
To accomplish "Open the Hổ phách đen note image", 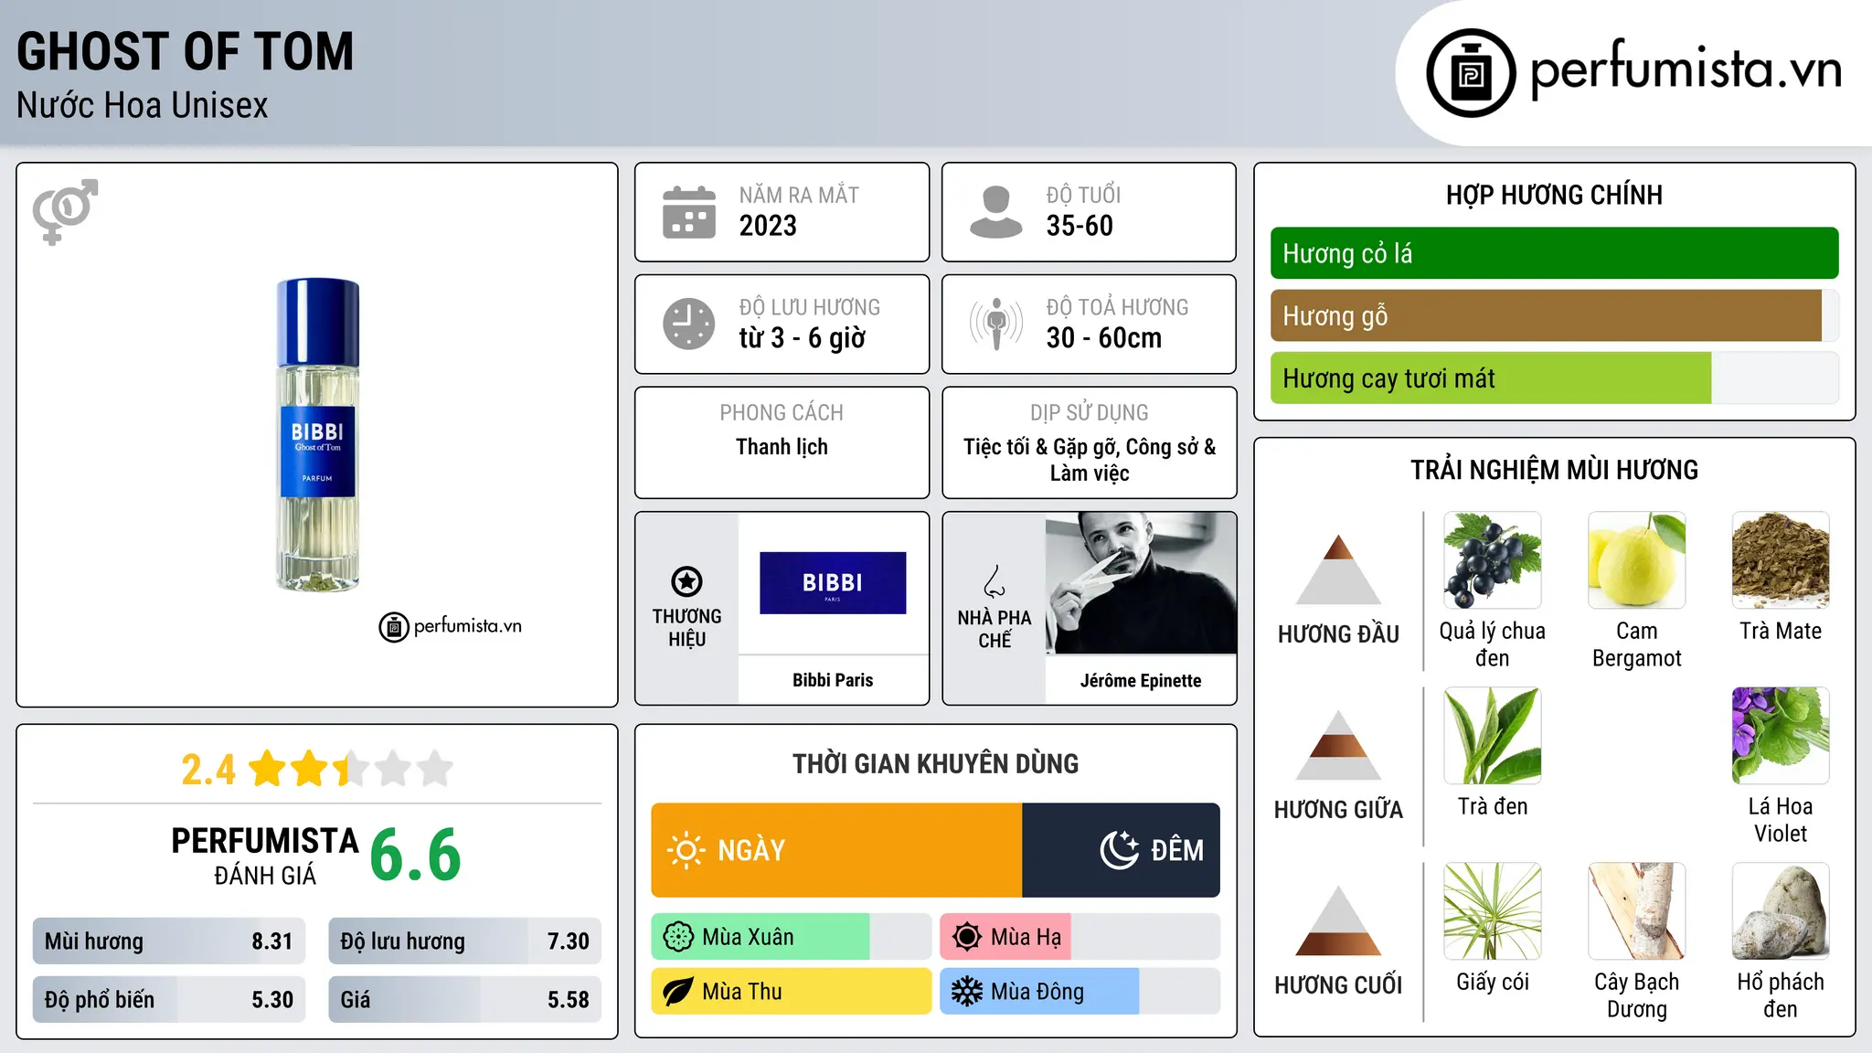I will pyautogui.click(x=1781, y=911).
